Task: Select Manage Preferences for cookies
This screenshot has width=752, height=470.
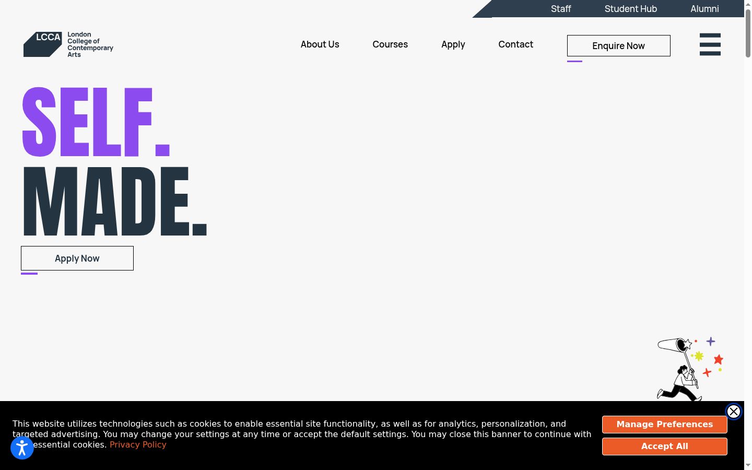Action: pyautogui.click(x=665, y=425)
